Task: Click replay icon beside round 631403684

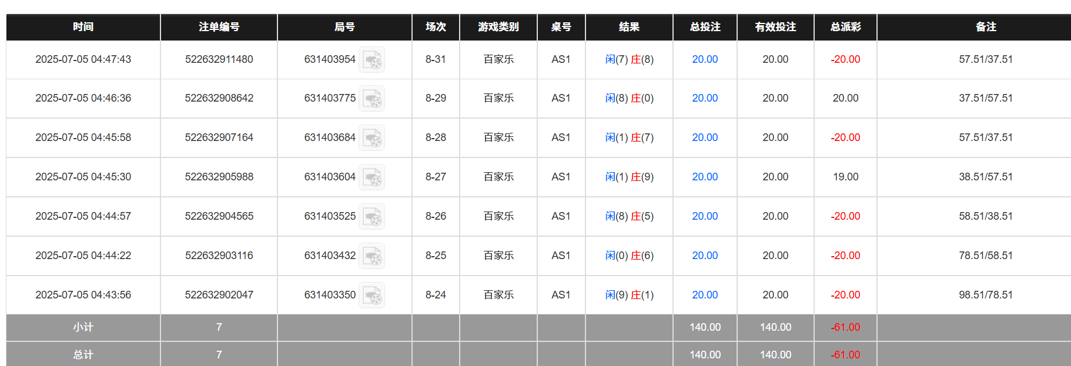Action: click(x=371, y=138)
